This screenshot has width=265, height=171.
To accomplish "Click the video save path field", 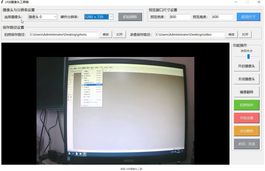I will click(x=190, y=35).
